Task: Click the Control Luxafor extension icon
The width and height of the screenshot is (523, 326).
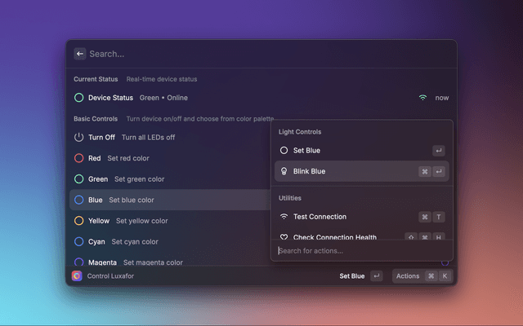Action: tap(77, 276)
